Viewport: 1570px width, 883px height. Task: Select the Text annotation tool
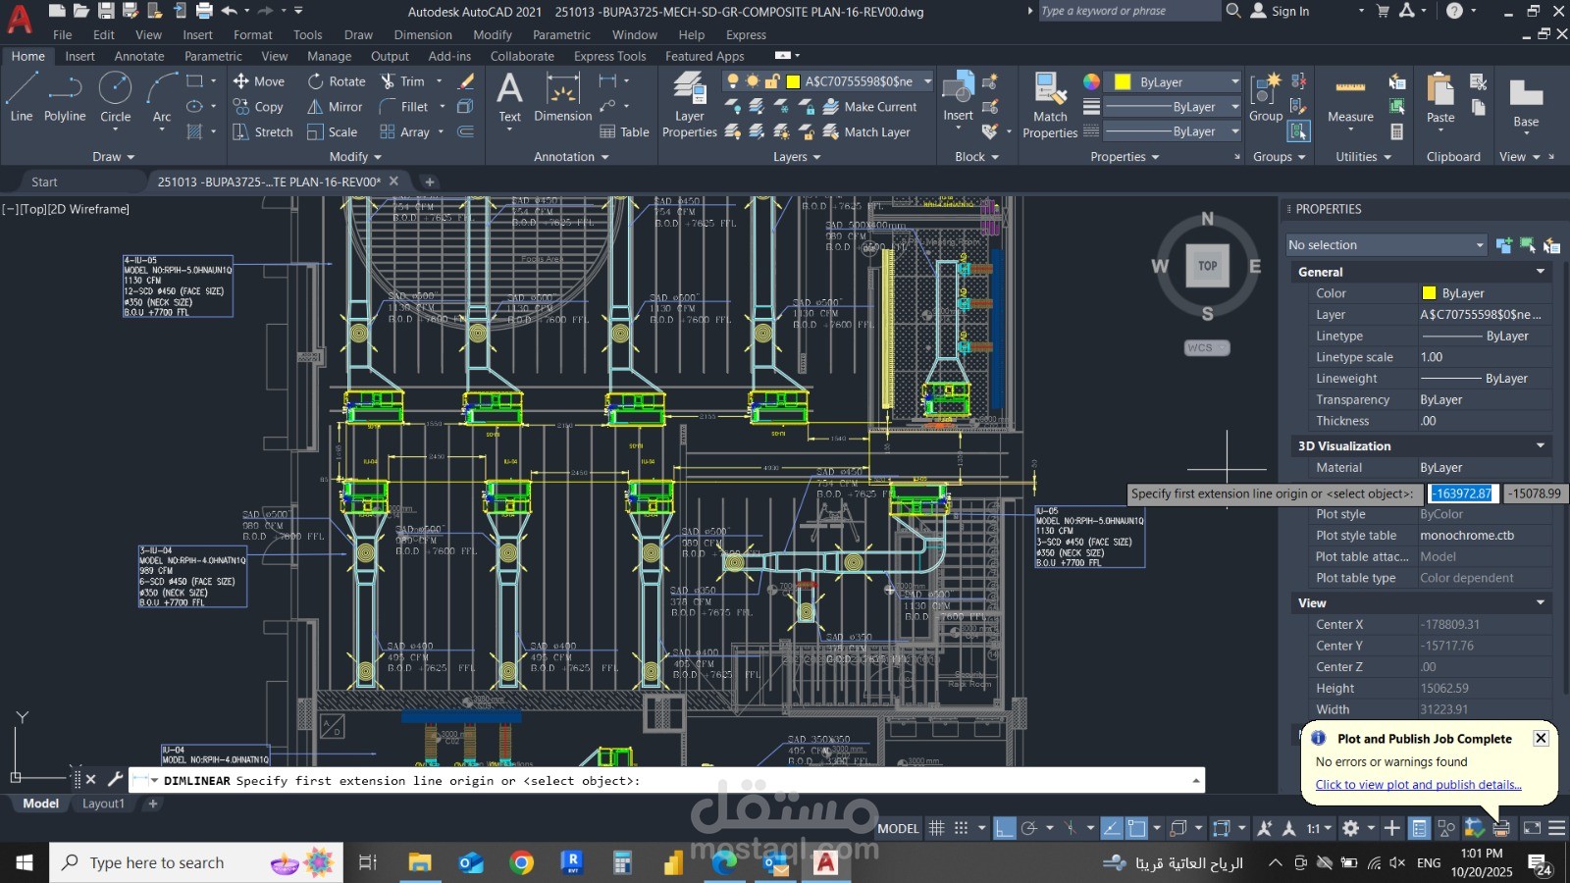(x=509, y=97)
